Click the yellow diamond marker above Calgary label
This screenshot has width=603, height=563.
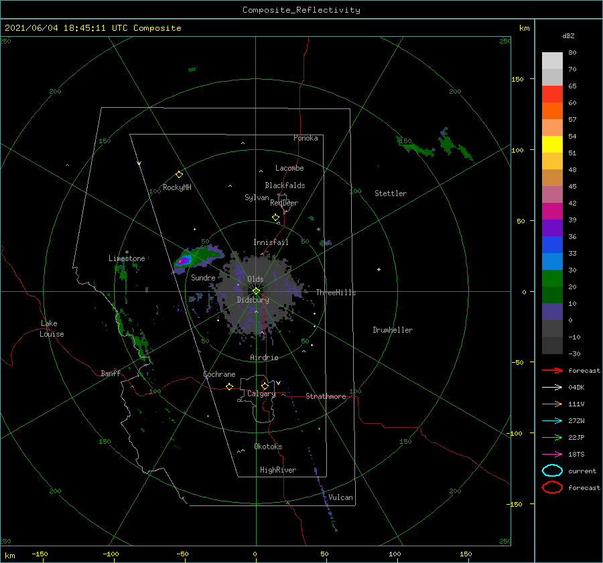click(x=265, y=386)
